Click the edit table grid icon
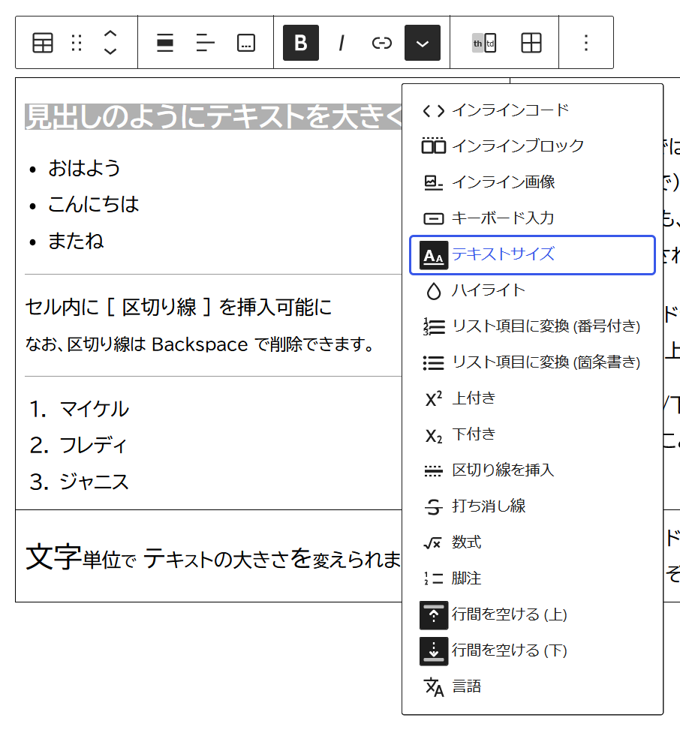680x733 pixels. coord(531,43)
